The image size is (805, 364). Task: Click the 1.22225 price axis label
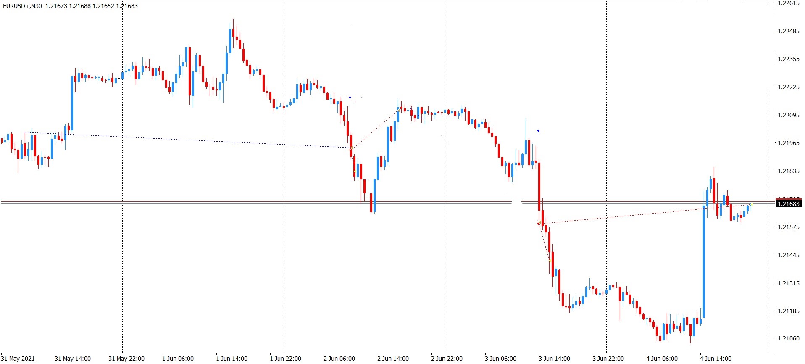coord(789,87)
